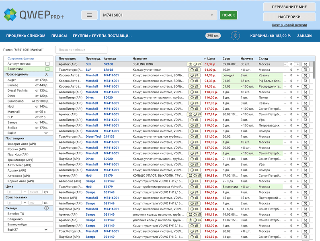Show car icon in 128,40 р. row
This screenshot has width=320, height=241.
coord(197,159)
